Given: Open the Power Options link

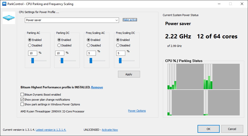Looking at the screenshot, I should tap(137, 111).
